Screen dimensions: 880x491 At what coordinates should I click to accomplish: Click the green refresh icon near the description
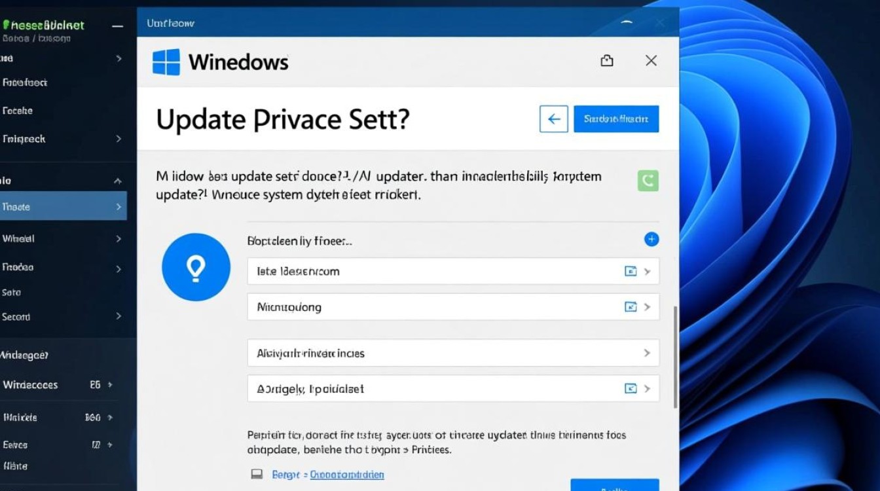pos(648,180)
